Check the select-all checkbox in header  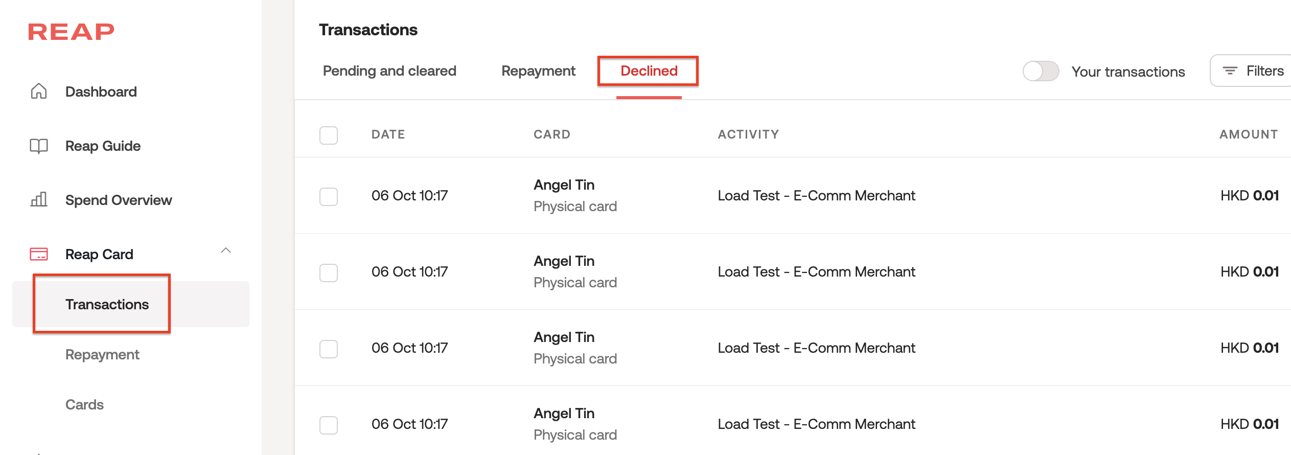(329, 135)
